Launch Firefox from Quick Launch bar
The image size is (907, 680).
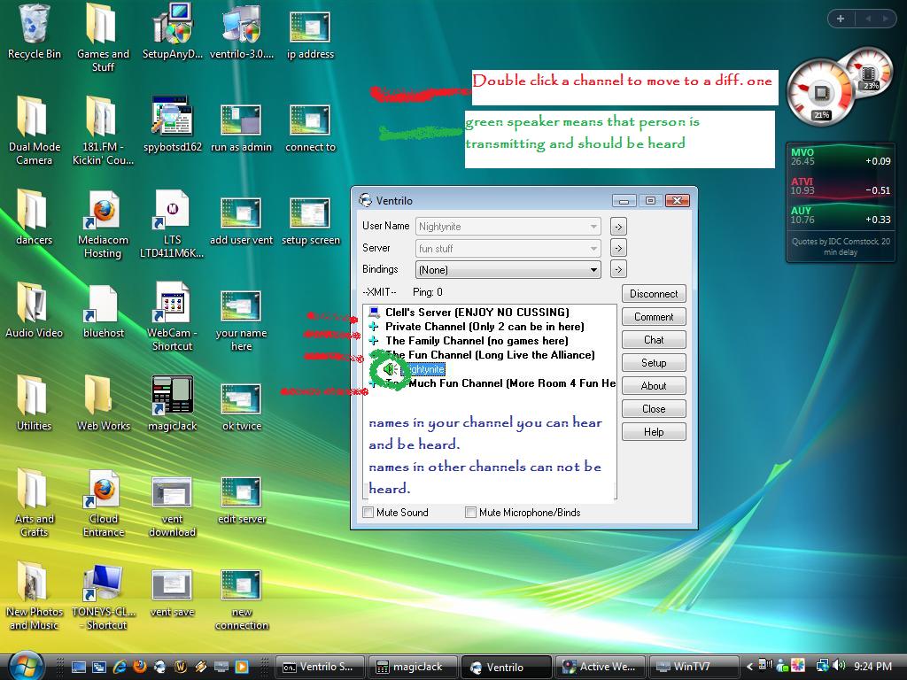tap(139, 667)
